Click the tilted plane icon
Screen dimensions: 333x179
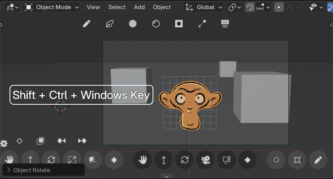[93, 160]
